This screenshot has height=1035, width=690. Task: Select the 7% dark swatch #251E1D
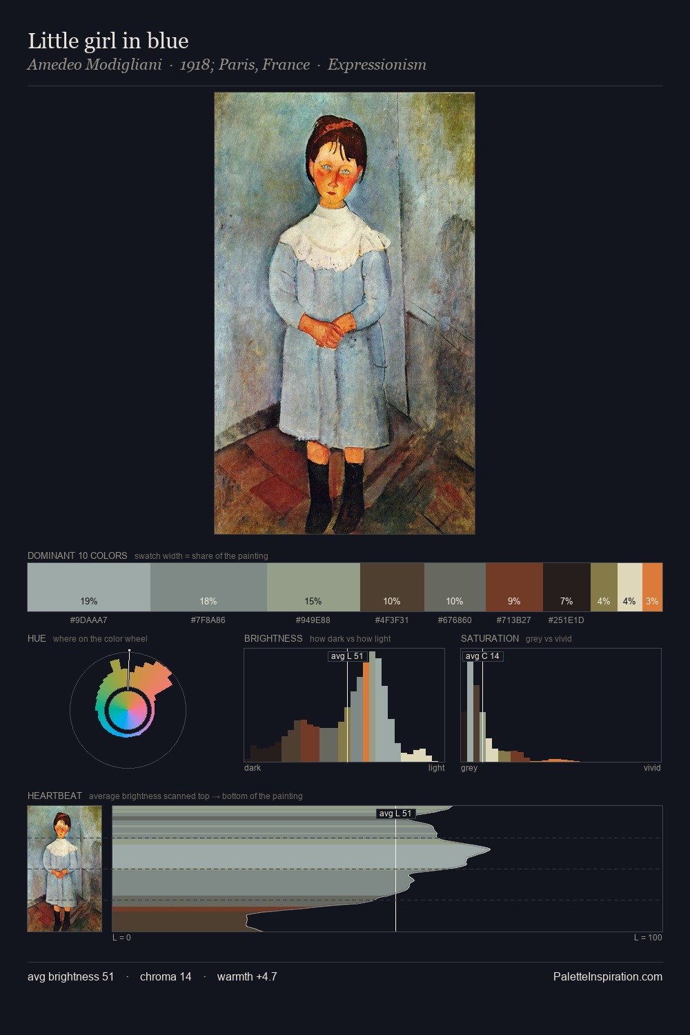[566, 587]
